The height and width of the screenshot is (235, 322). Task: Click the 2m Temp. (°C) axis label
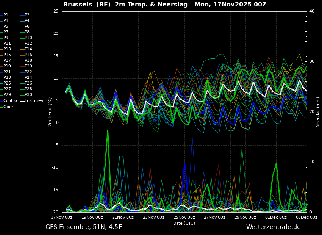click(50, 112)
